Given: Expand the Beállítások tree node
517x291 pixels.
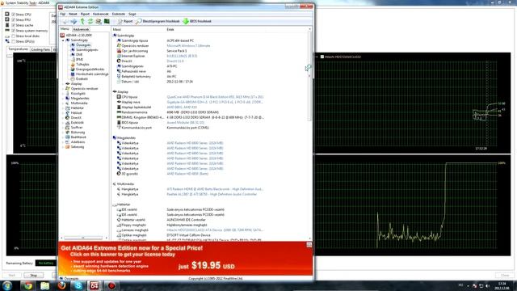Looking at the screenshot, I should 63,137.
